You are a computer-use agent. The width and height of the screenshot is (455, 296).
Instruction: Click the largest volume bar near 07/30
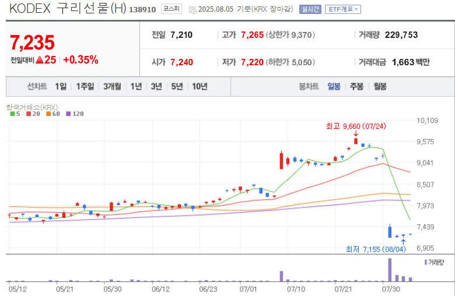(x=390, y=270)
